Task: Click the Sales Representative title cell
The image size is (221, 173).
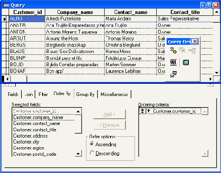Action: pyautogui.click(x=185, y=19)
